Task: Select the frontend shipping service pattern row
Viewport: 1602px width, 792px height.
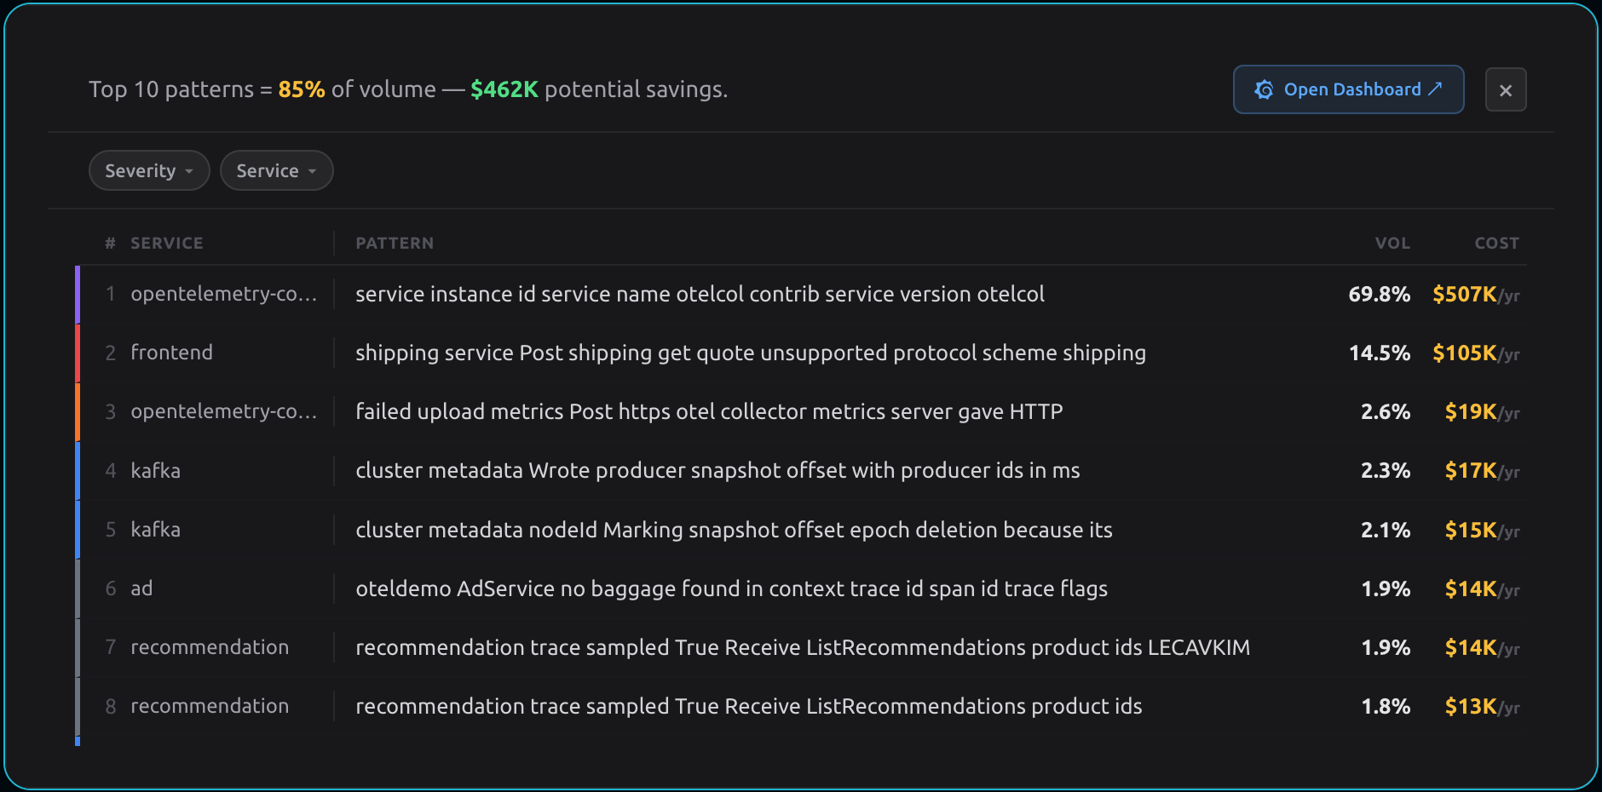Action: [x=750, y=353]
